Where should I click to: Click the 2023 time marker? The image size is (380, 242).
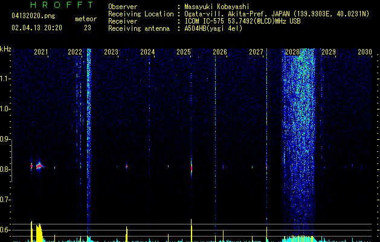[x=111, y=52]
